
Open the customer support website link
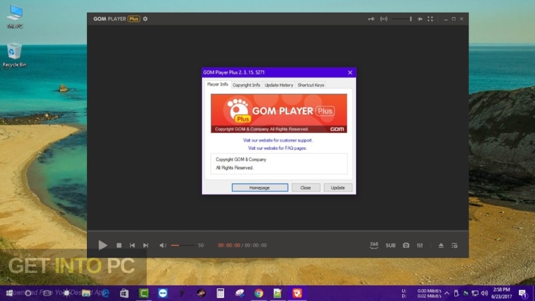[277, 140]
